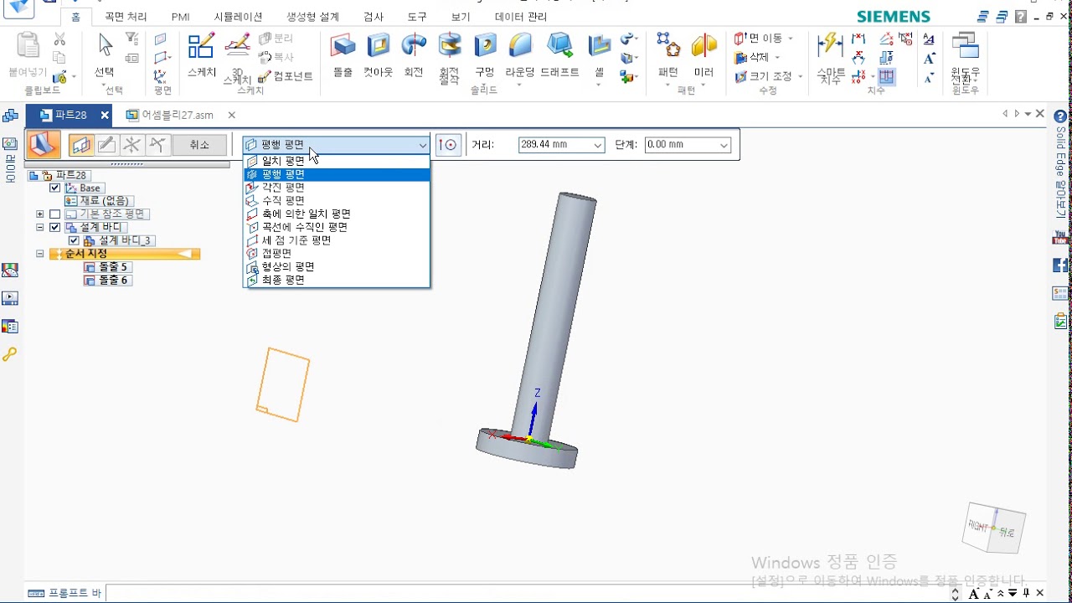This screenshot has width=1072, height=603.
Task: Select the 회전 절삭 tool
Action: point(450,58)
